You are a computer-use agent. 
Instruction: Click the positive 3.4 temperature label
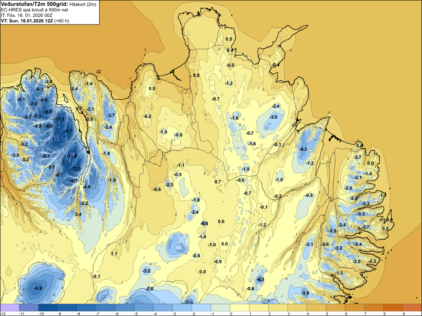pyautogui.click(x=78, y=214)
